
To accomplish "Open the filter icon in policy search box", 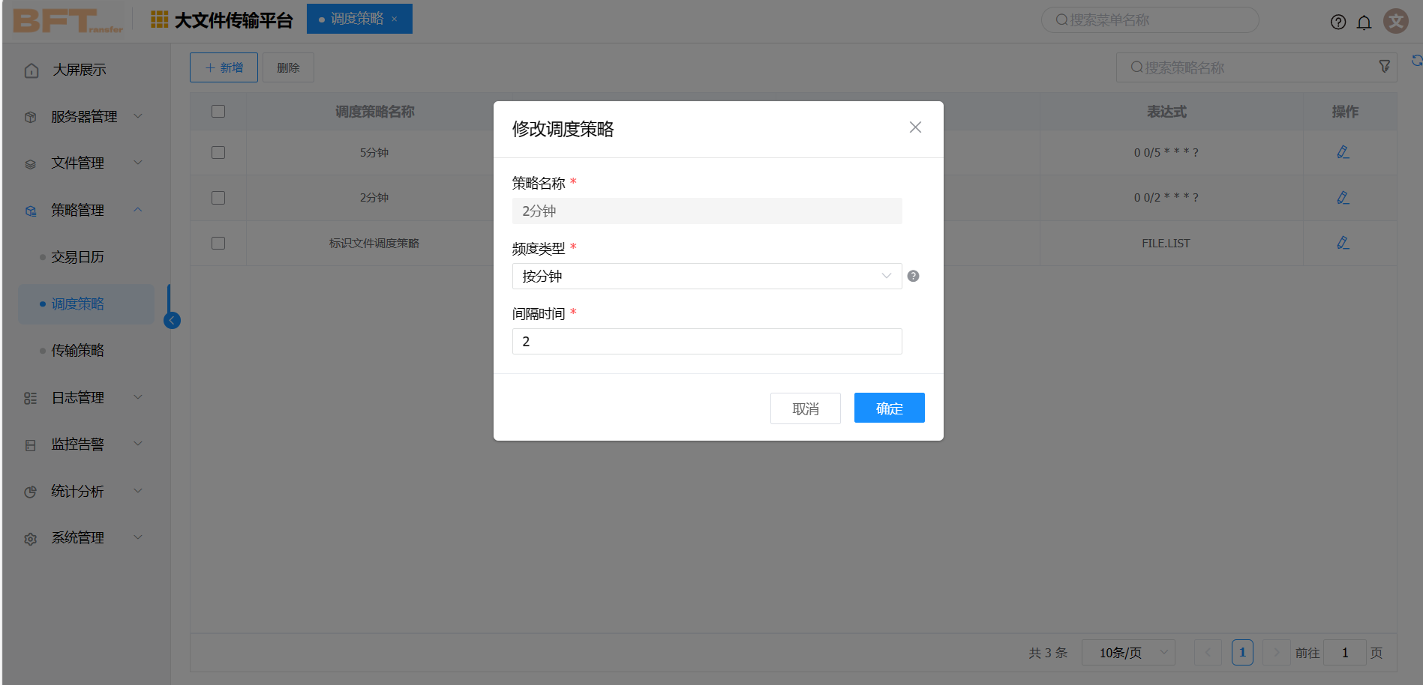I will (x=1384, y=67).
